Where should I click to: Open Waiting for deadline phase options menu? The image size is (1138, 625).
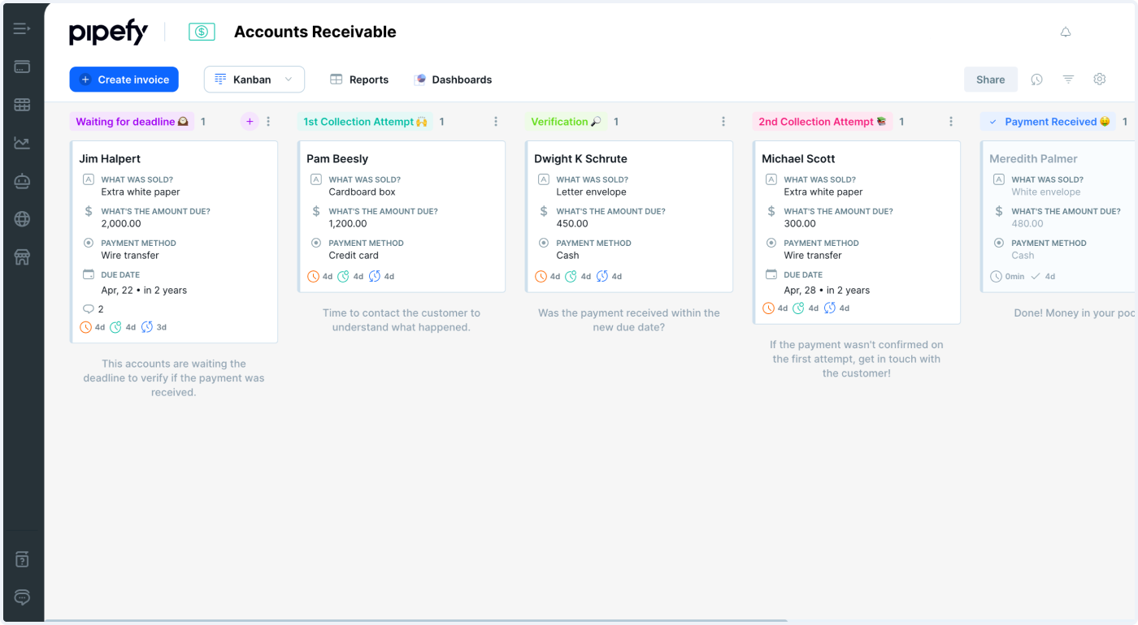(269, 122)
